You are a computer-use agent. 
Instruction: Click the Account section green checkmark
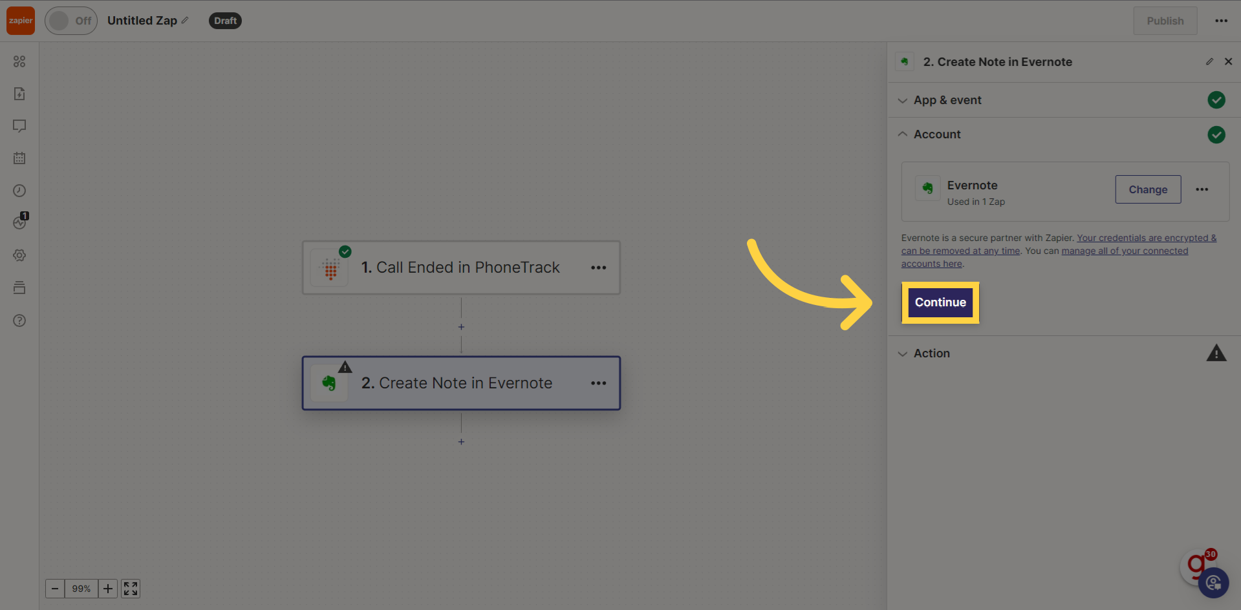coord(1216,134)
